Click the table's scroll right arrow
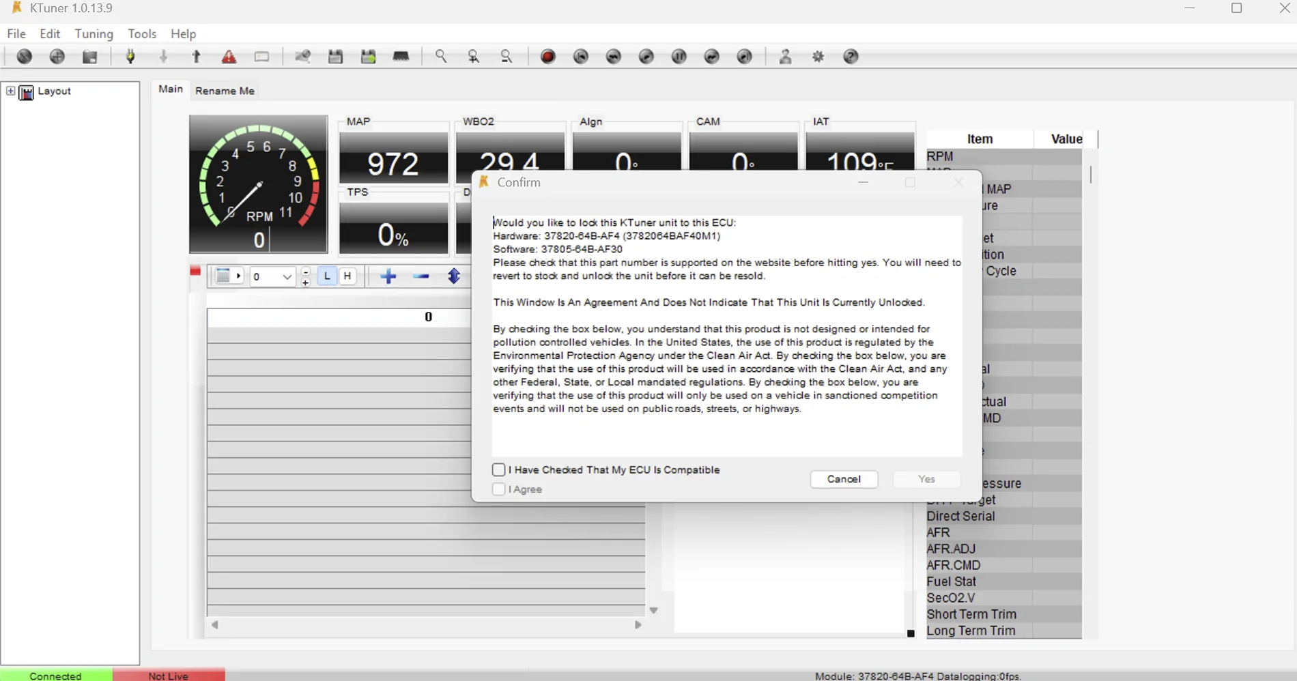Image resolution: width=1297 pixels, height=681 pixels. tap(638, 624)
